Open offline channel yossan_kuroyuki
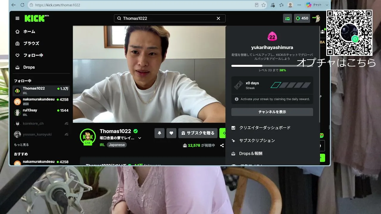 tap(41, 134)
